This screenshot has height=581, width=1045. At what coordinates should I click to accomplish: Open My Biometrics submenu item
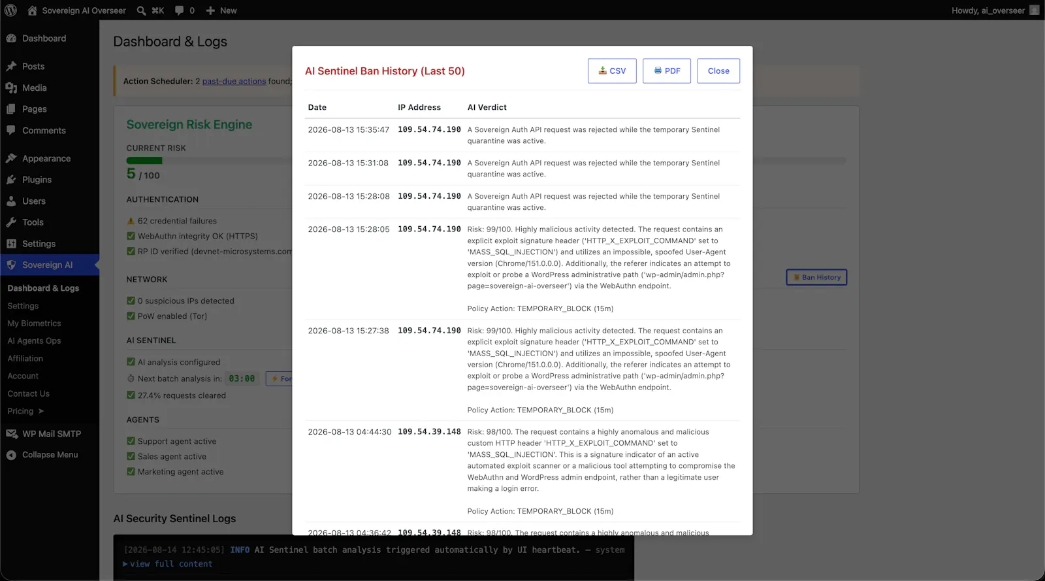point(34,324)
